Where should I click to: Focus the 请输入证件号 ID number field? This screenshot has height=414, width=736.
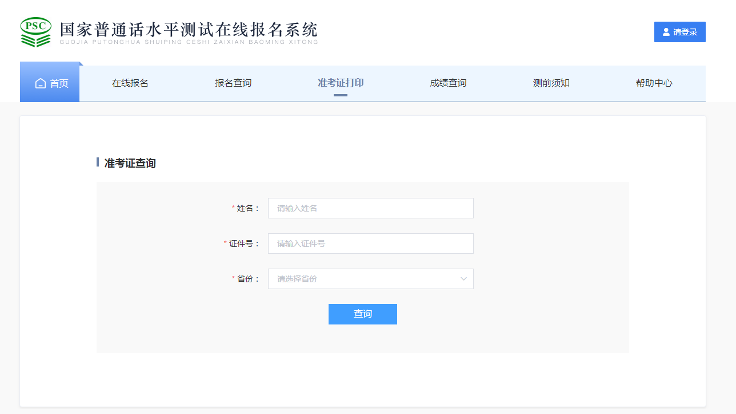pos(370,243)
